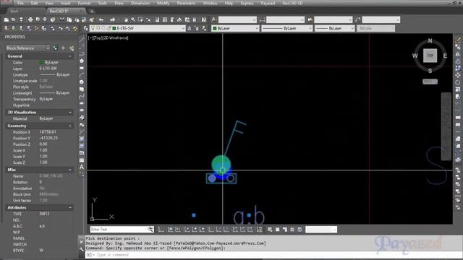
Task: Toggle freeze sun icon for E-LTG-SW layer
Action: coord(98,28)
